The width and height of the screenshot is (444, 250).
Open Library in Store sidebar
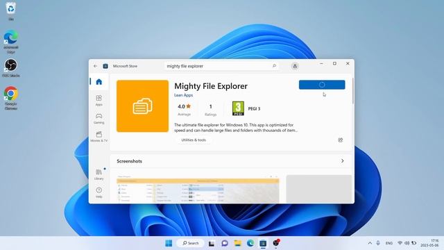[99, 174]
